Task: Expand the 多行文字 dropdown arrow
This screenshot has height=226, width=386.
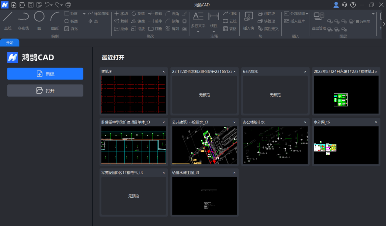Action: tap(198, 32)
